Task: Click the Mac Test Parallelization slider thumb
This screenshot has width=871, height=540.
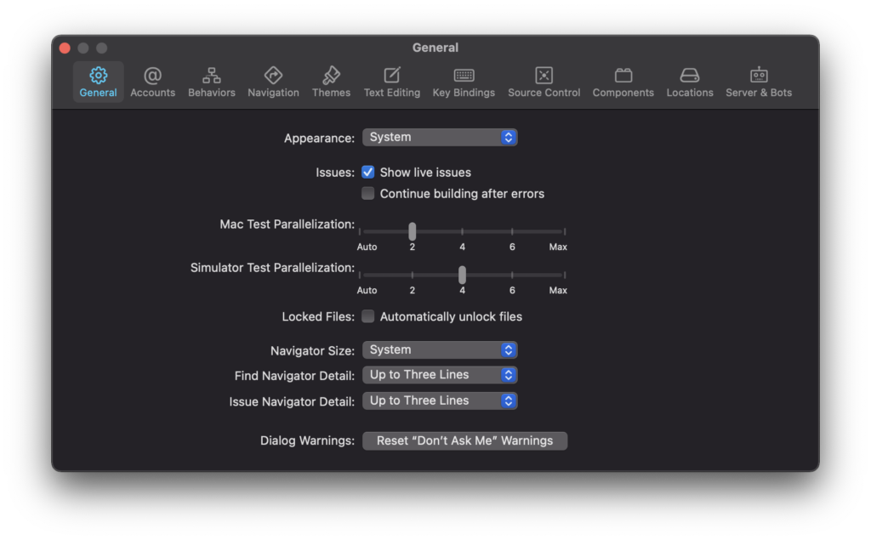Action: pos(413,231)
